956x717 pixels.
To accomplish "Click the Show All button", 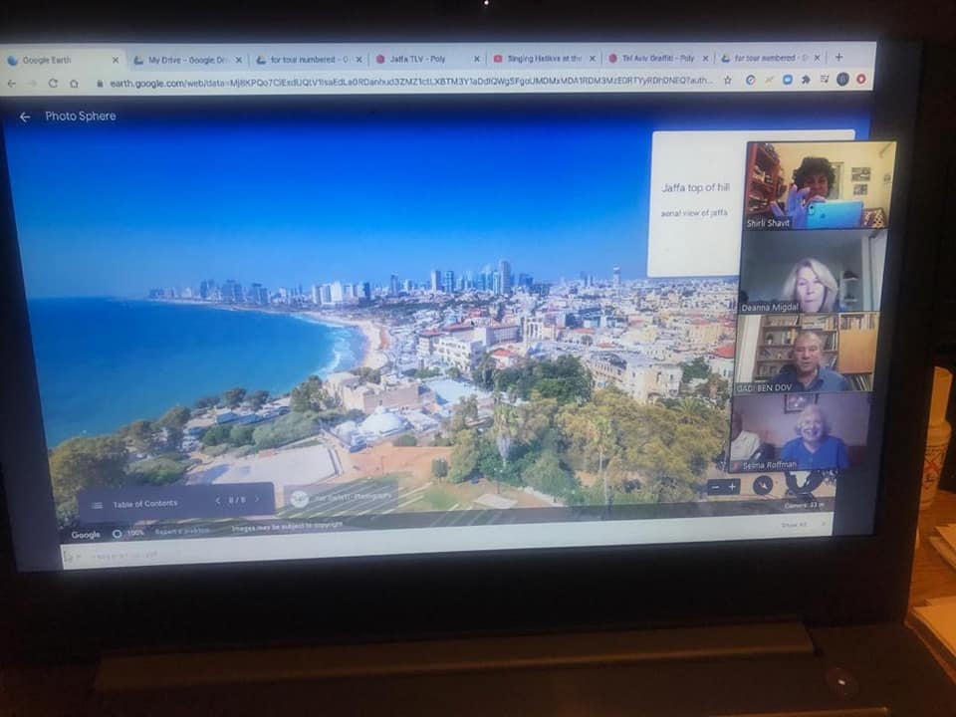I will click(794, 525).
